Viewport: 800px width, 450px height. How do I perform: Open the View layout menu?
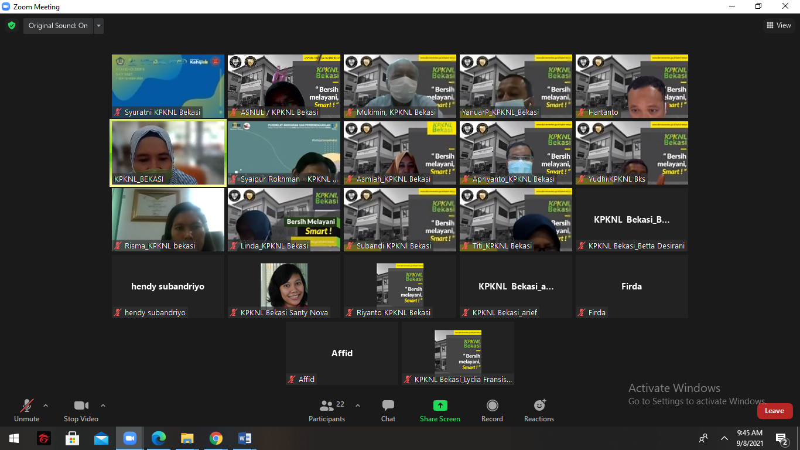coord(779,25)
